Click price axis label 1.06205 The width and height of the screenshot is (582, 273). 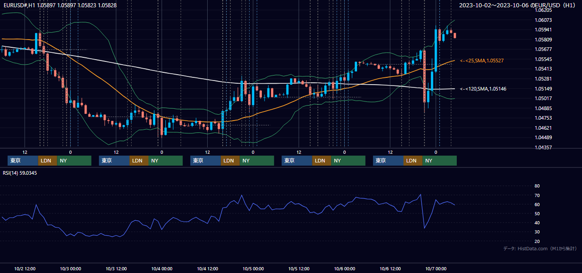(x=543, y=10)
